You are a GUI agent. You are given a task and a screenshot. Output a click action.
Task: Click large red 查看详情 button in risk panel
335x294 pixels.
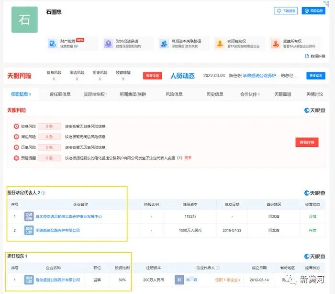307,142
